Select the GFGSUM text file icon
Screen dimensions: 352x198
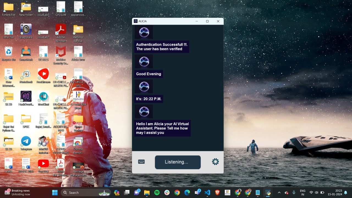61,9
